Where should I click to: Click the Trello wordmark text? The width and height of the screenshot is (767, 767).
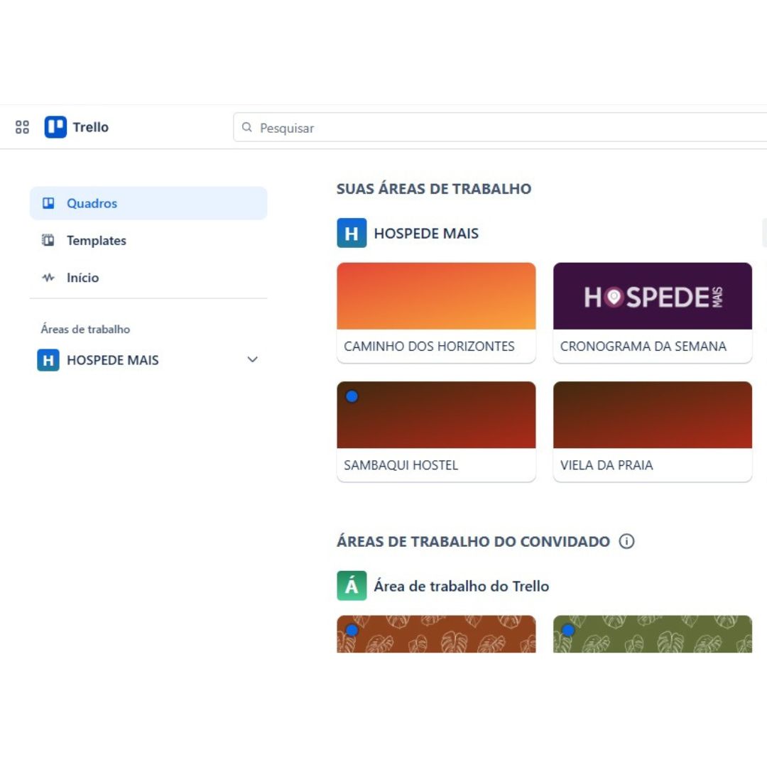[90, 127]
